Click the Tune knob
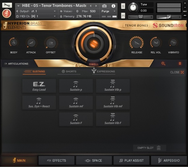 [133, 7]
